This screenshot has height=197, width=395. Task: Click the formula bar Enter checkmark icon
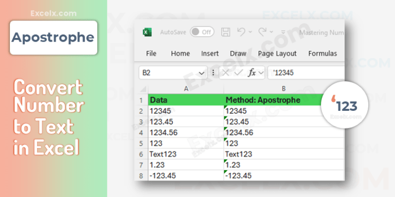point(238,73)
